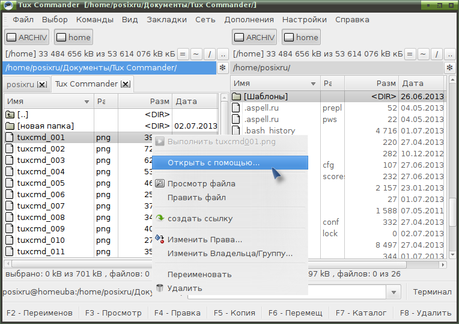
Task: Close the Tux Commander tab
Action: coord(126,84)
